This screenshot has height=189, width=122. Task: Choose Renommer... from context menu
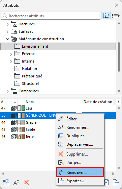(x=80, y=127)
